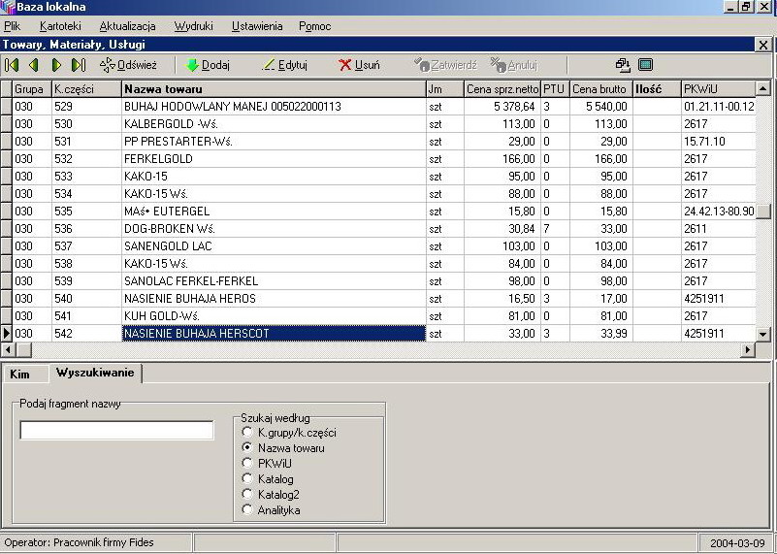Click the name fragment search field
777x554 pixels.
pos(116,430)
